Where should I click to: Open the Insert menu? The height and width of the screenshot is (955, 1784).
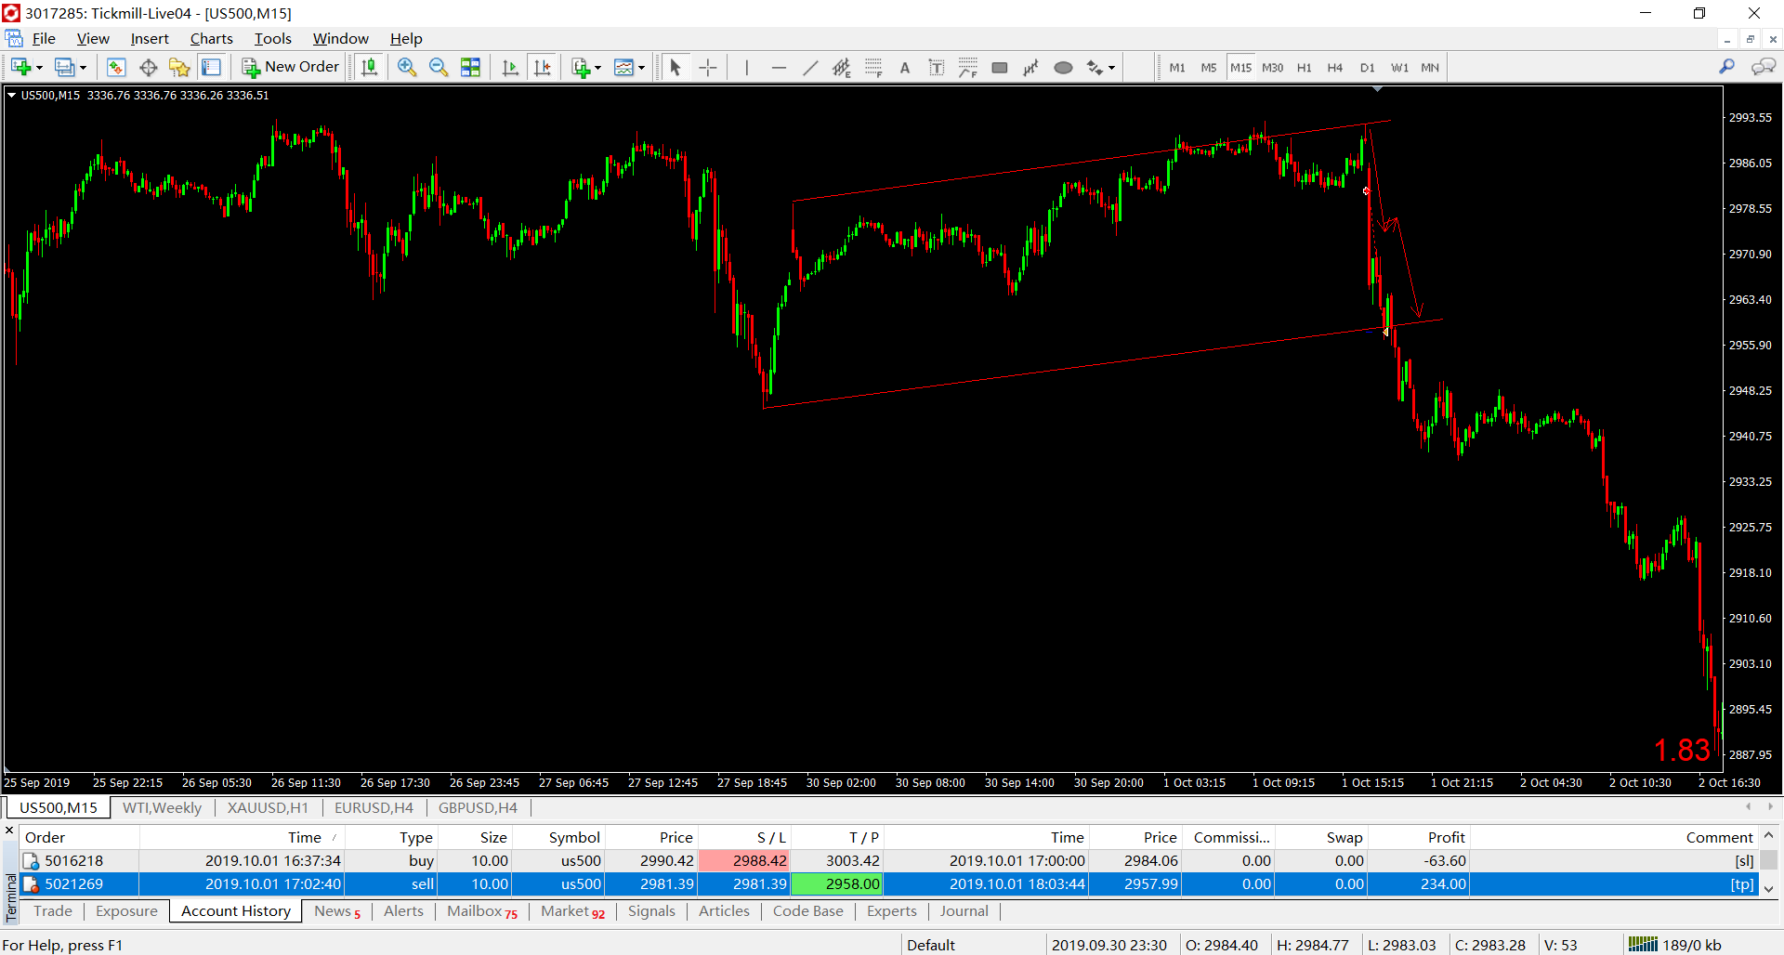(149, 38)
